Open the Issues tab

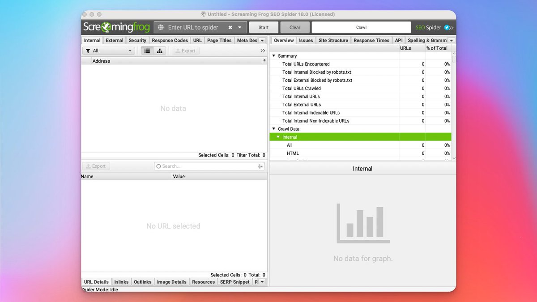pyautogui.click(x=306, y=40)
